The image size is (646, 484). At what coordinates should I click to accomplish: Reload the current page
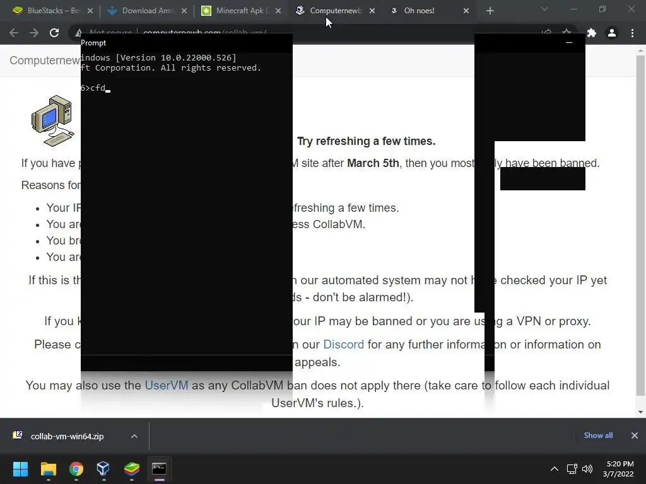(x=54, y=33)
